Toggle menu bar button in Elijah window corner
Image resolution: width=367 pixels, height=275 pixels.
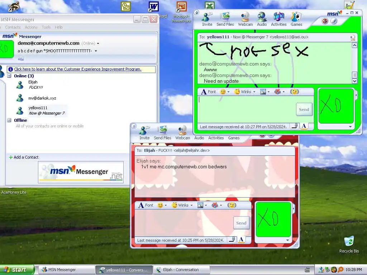click(134, 126)
